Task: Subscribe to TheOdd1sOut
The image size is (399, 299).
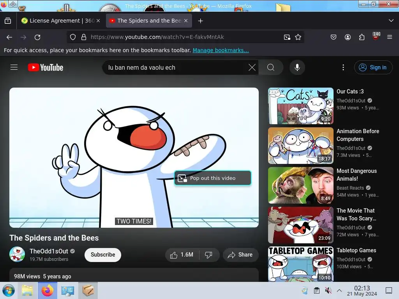Action: click(103, 255)
